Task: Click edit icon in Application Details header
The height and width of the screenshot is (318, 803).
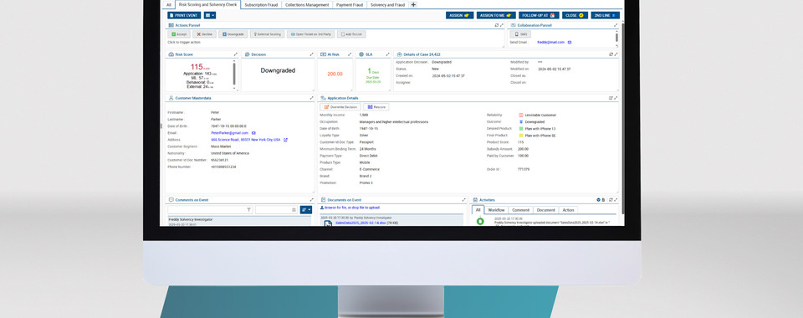Action: coord(611,98)
